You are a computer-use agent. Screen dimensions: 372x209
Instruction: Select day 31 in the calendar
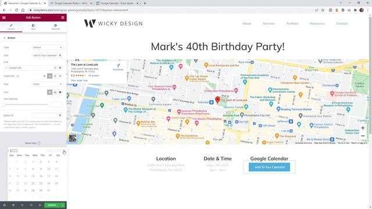(49, 190)
